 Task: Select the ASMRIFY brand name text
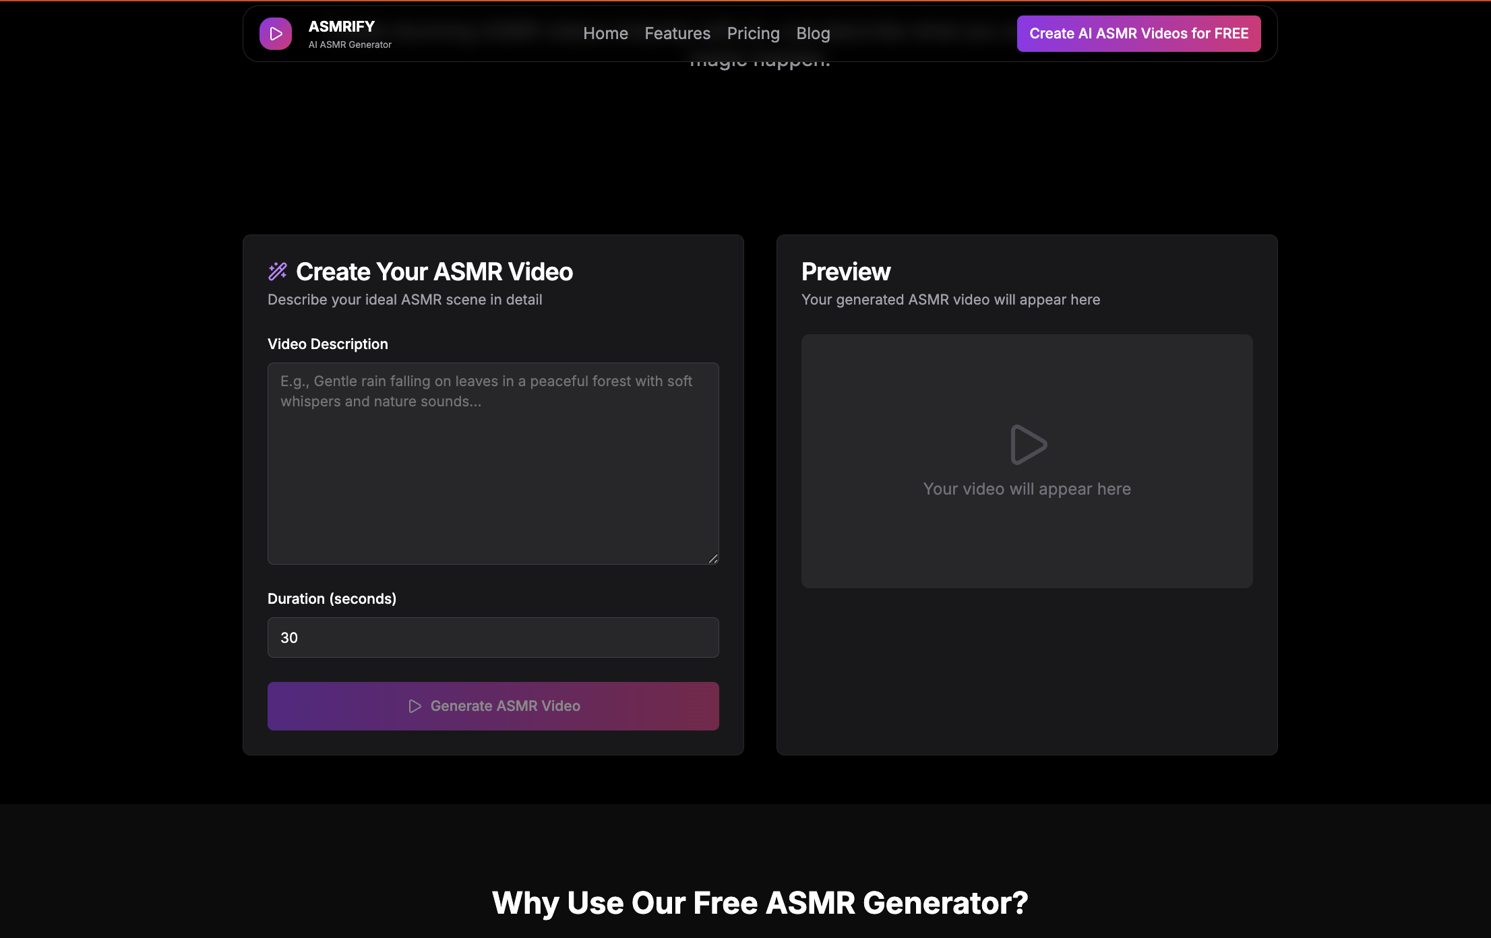click(x=341, y=26)
